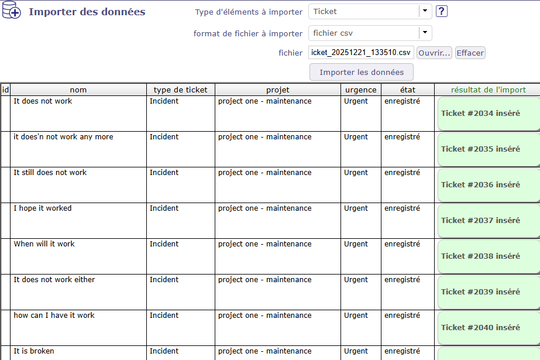The width and height of the screenshot is (540, 360).
Task: Click the Ticket element type field
Action: 363,11
